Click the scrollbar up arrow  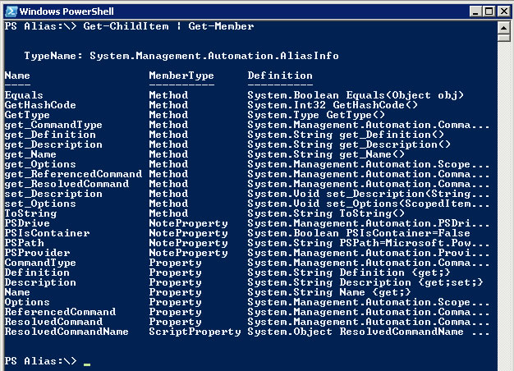[x=503, y=28]
